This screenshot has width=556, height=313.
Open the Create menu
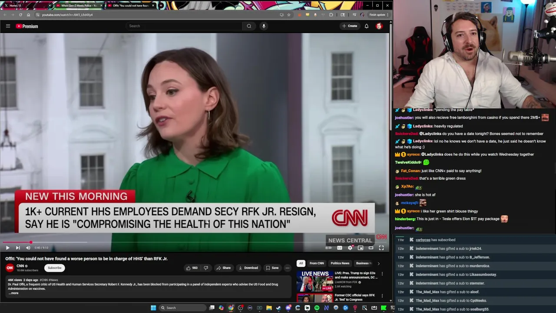click(350, 26)
